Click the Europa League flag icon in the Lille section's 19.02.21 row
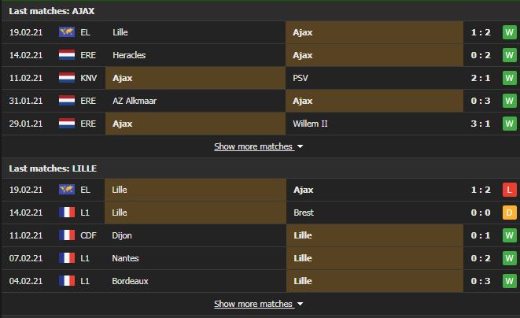 point(67,190)
